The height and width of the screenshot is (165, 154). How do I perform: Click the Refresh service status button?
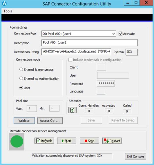pos(44,141)
